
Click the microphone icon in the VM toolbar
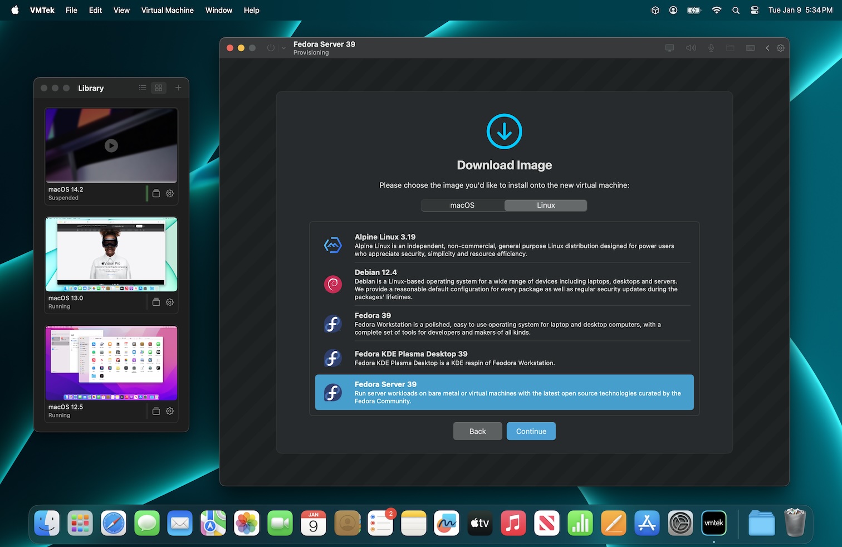pyautogui.click(x=711, y=48)
